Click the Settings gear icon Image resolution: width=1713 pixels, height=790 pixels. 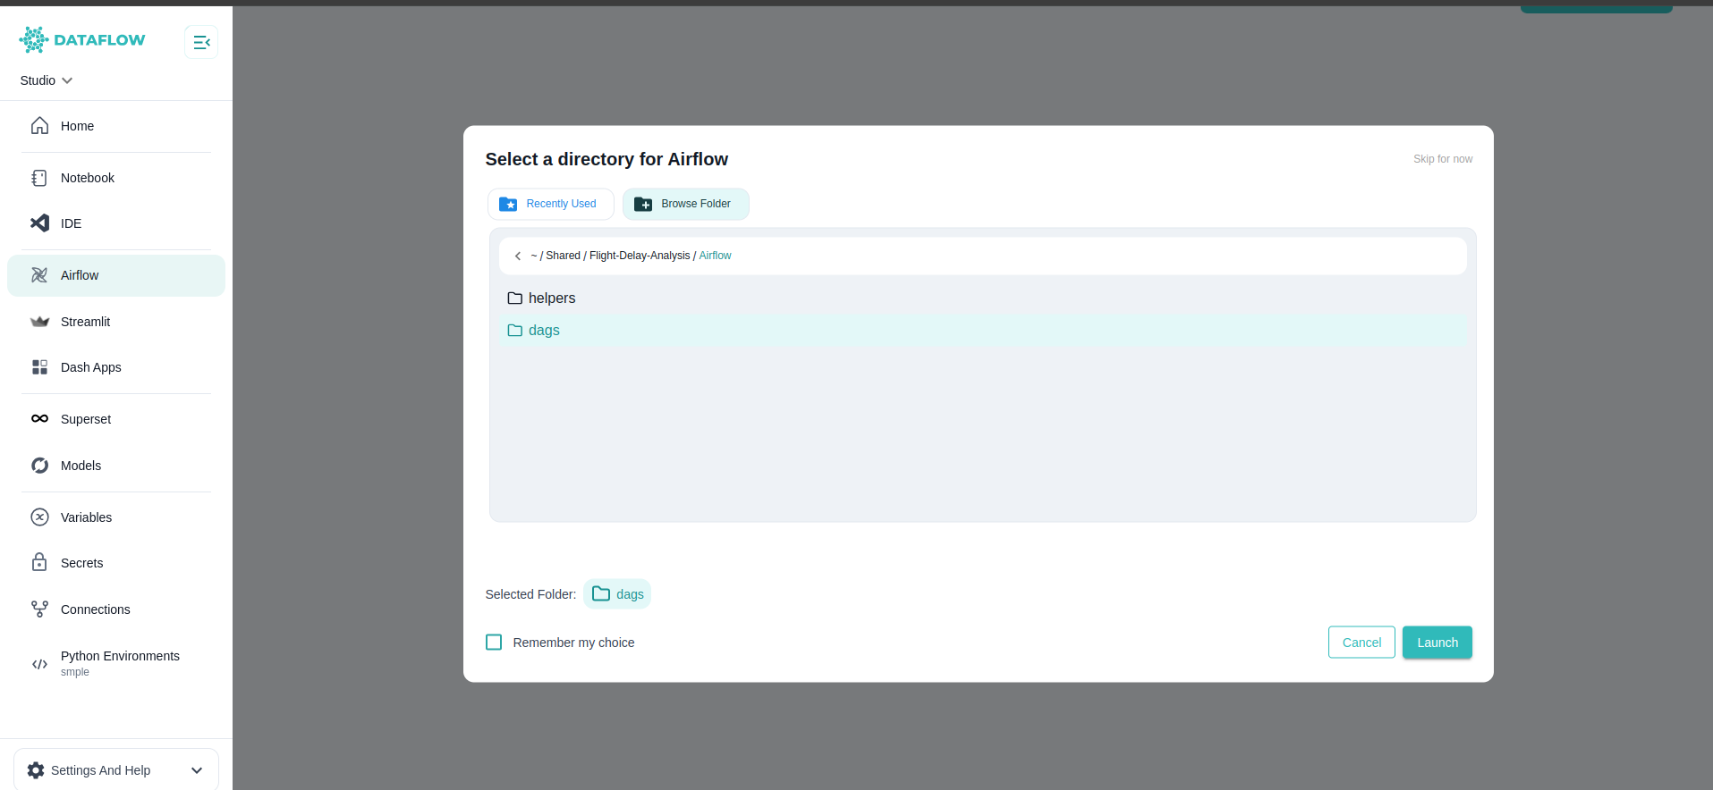click(x=36, y=770)
